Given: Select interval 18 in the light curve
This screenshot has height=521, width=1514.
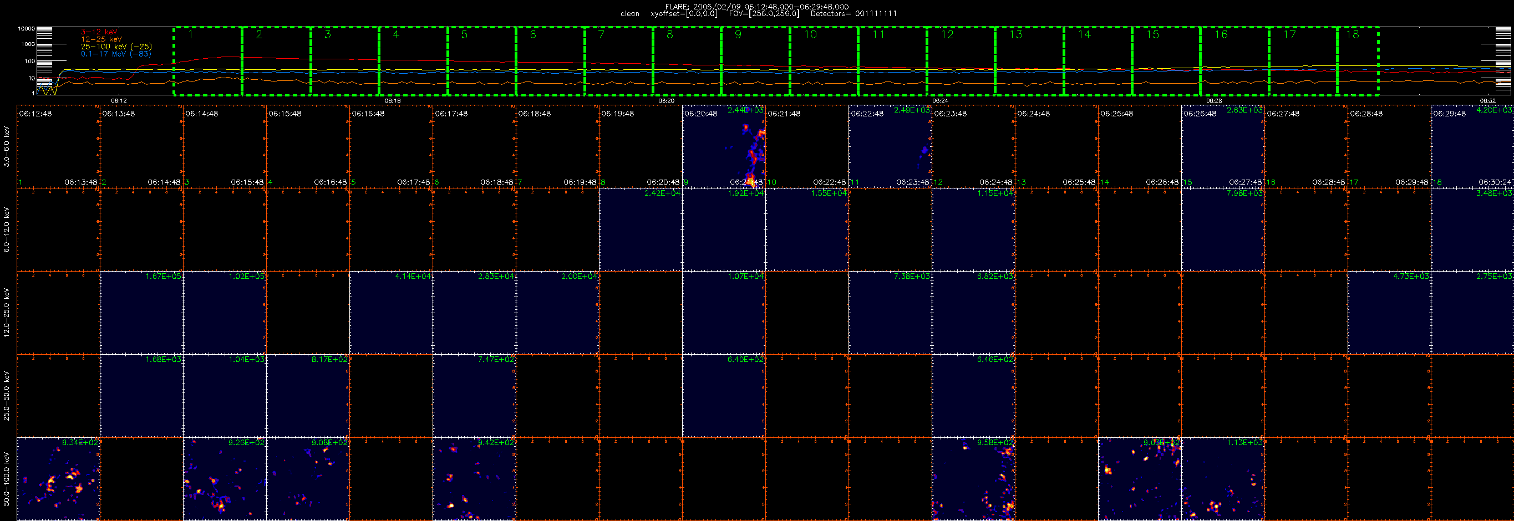Looking at the screenshot, I should click(1358, 60).
